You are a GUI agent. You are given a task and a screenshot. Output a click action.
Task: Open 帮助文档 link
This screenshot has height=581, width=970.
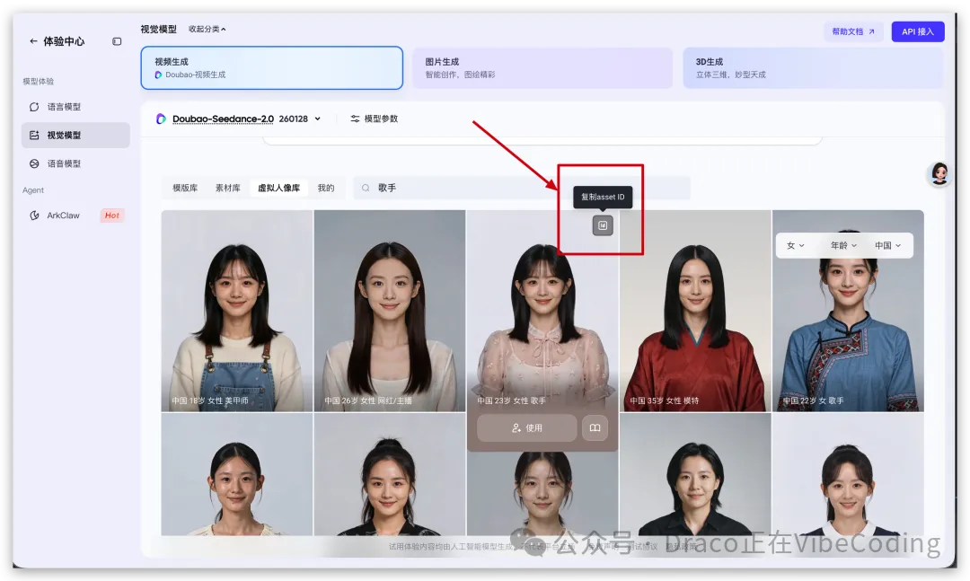pyautogui.click(x=853, y=31)
